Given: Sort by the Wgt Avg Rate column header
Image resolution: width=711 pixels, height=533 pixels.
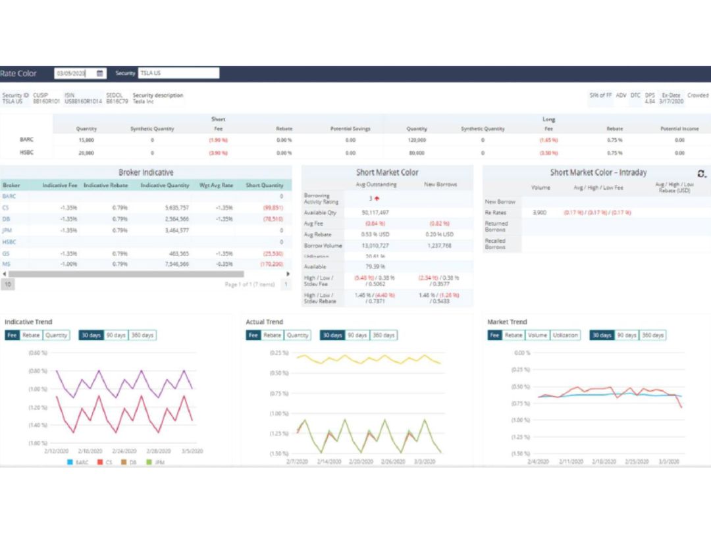Looking at the screenshot, I should tap(217, 186).
